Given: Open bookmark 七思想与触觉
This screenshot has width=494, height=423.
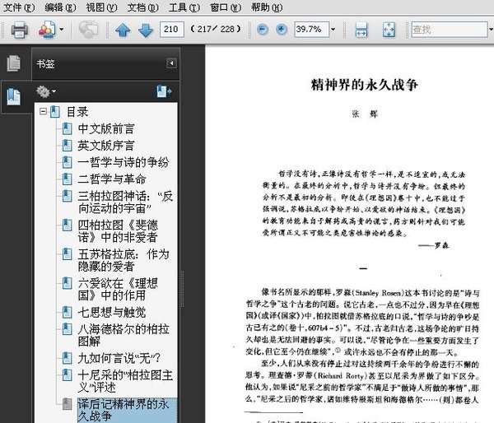Looking at the screenshot, I should point(112,312).
